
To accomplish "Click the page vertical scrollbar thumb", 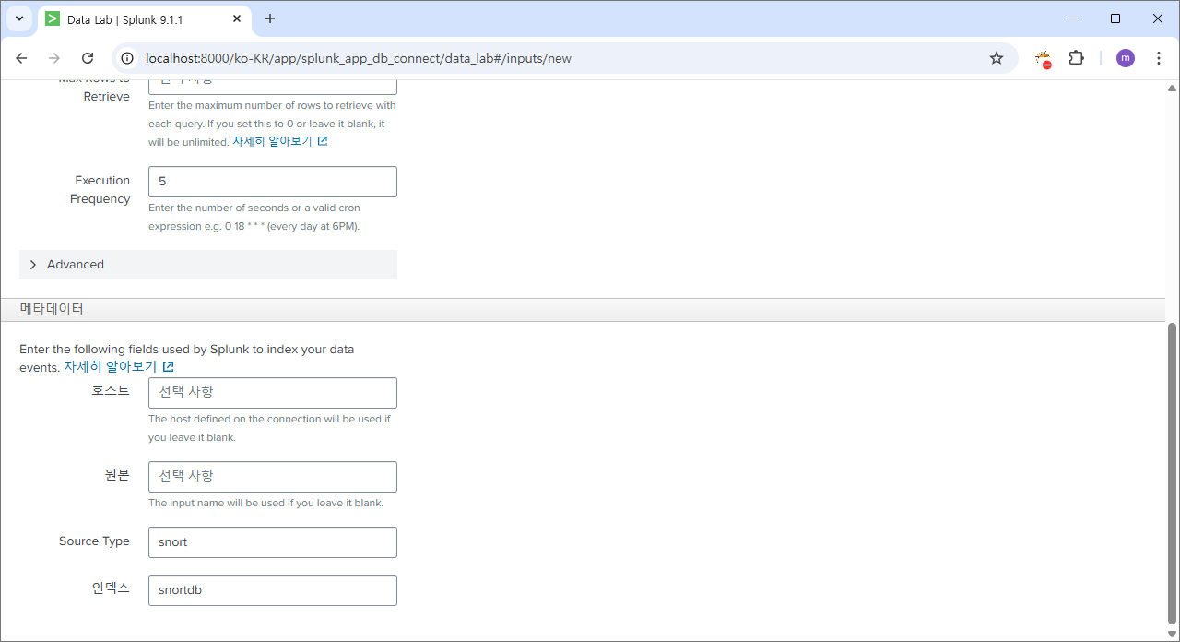I will tap(1172, 473).
